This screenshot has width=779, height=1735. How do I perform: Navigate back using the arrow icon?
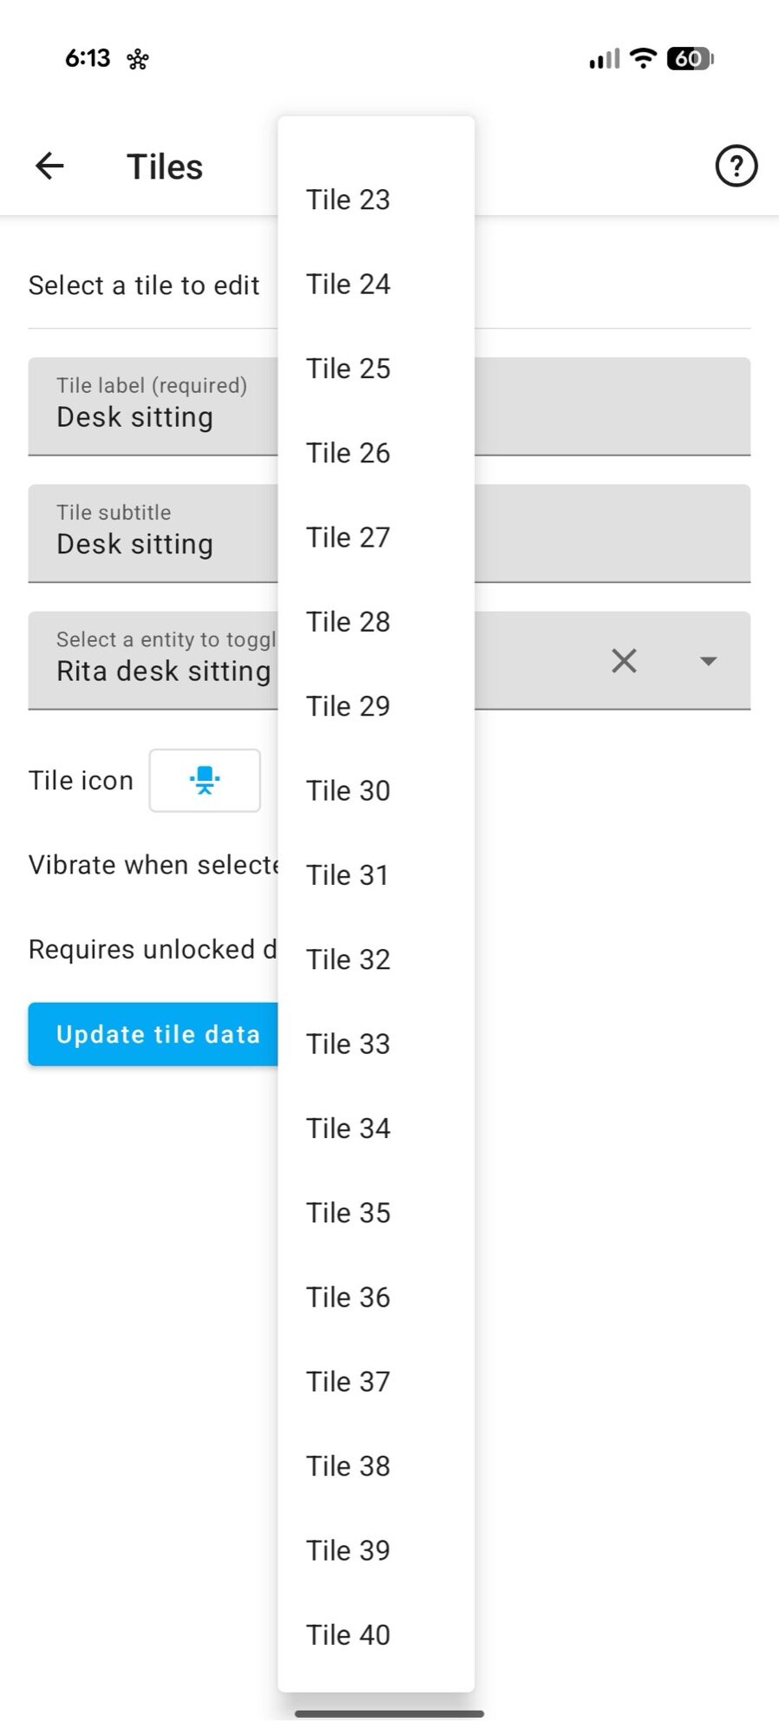pos(49,166)
